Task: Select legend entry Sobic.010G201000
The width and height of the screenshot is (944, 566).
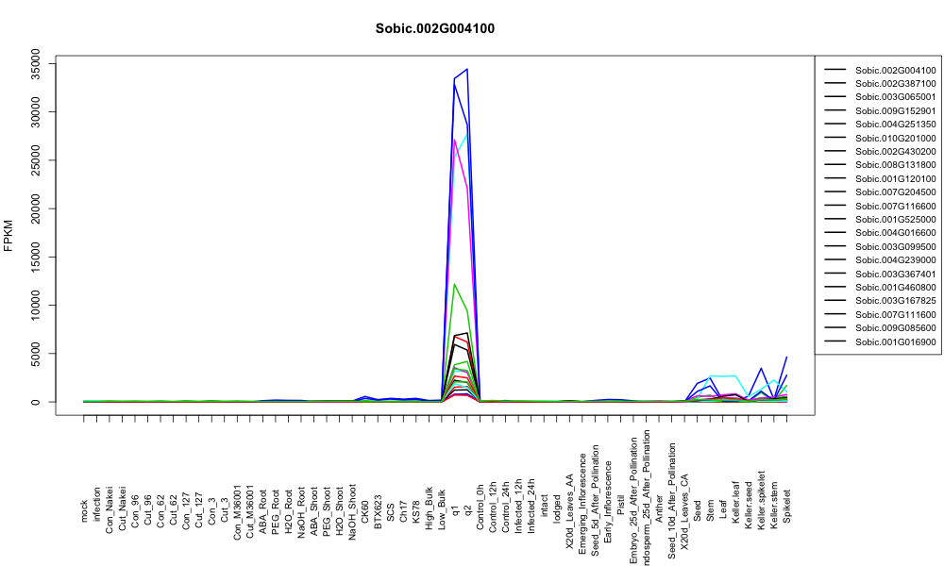Action: tap(895, 138)
